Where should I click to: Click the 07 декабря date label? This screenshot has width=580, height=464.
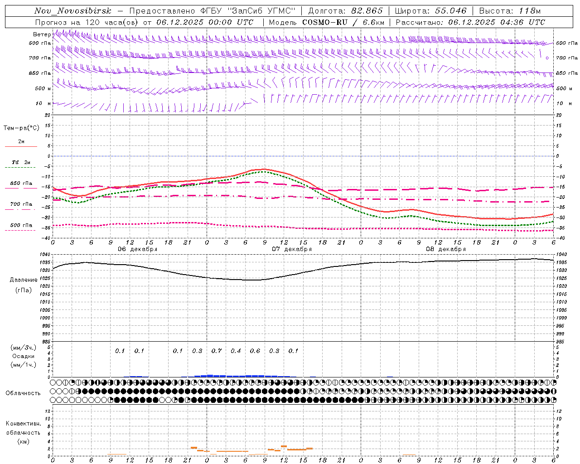coord(292,249)
